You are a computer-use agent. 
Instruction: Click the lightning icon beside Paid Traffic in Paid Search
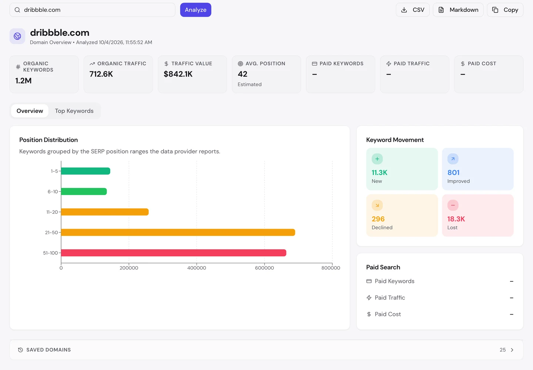point(369,298)
